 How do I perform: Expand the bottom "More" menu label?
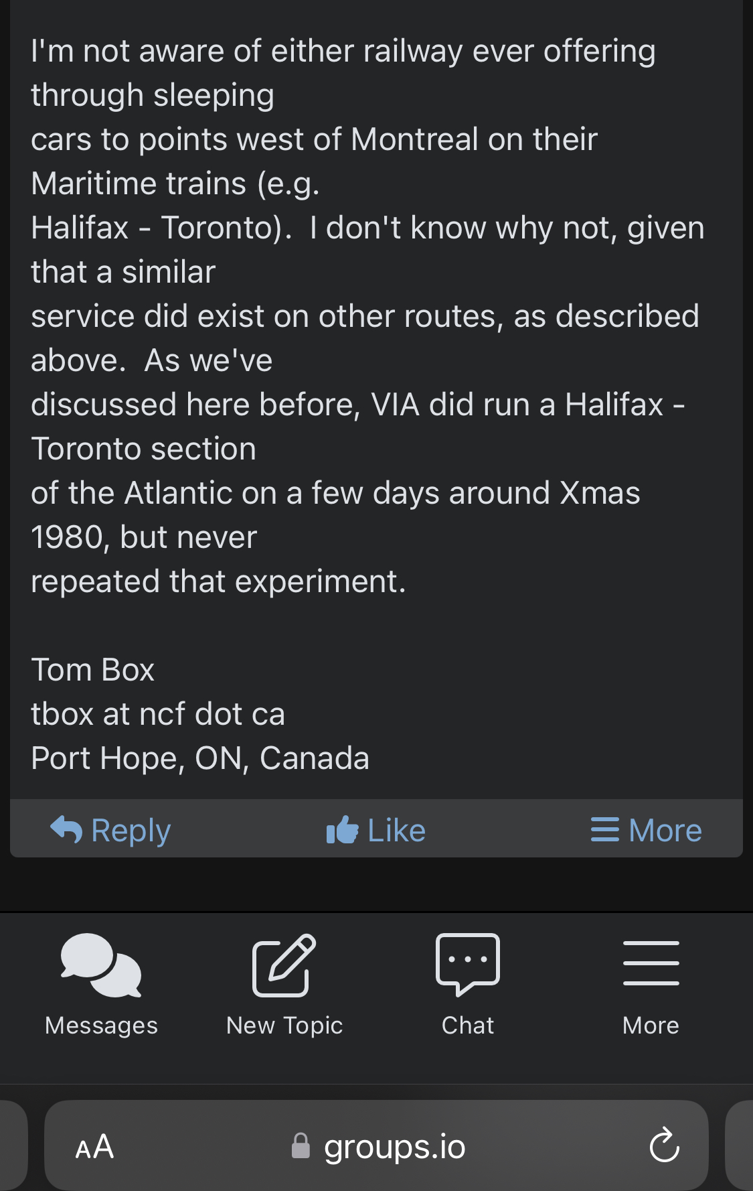pyautogui.click(x=651, y=1025)
